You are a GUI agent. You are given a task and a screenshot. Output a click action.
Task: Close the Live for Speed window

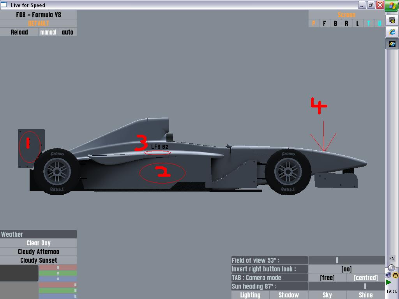pyautogui.click(x=380, y=5)
